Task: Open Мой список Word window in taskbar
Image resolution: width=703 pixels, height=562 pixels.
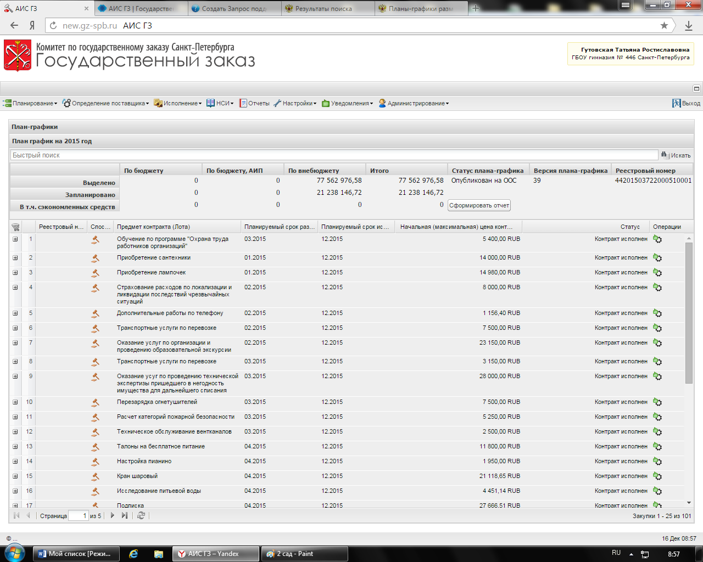Action: 76,554
